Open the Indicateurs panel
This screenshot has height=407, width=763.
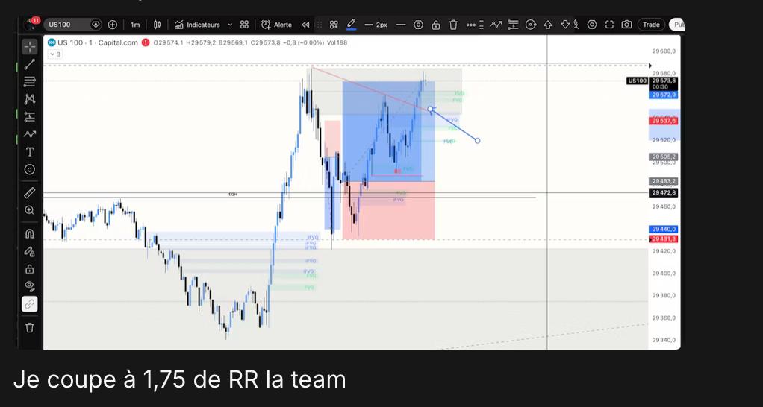pos(197,25)
